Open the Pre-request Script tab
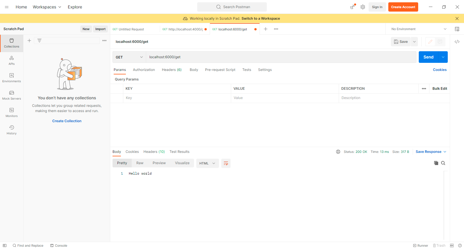The width and height of the screenshot is (464, 249). pyautogui.click(x=220, y=70)
